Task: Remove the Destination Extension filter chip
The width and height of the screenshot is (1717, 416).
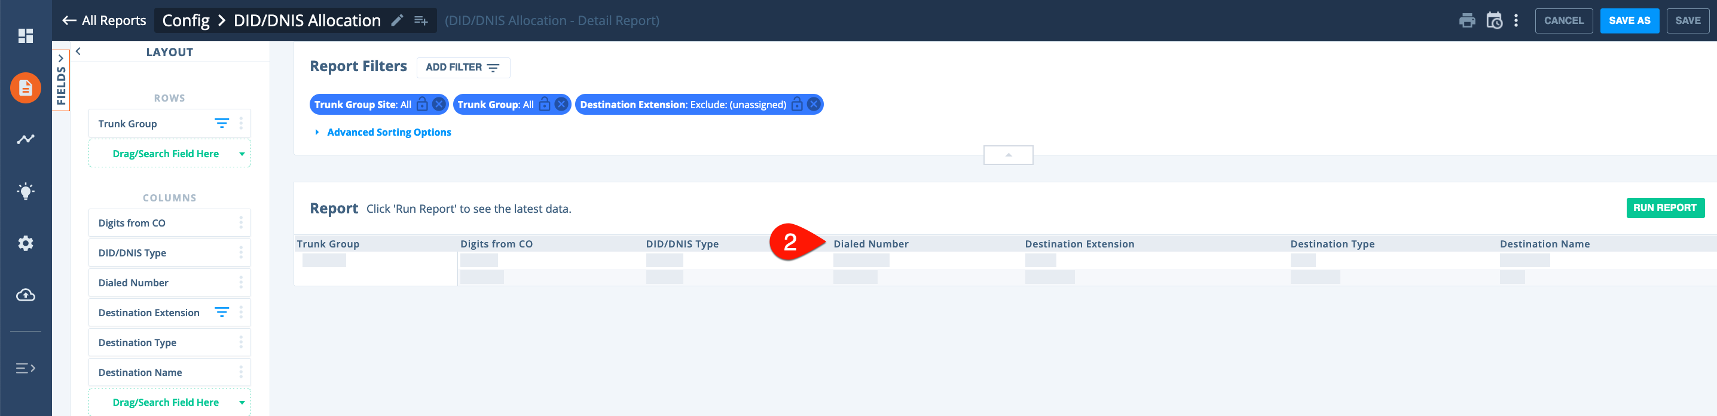Action: 813,105
